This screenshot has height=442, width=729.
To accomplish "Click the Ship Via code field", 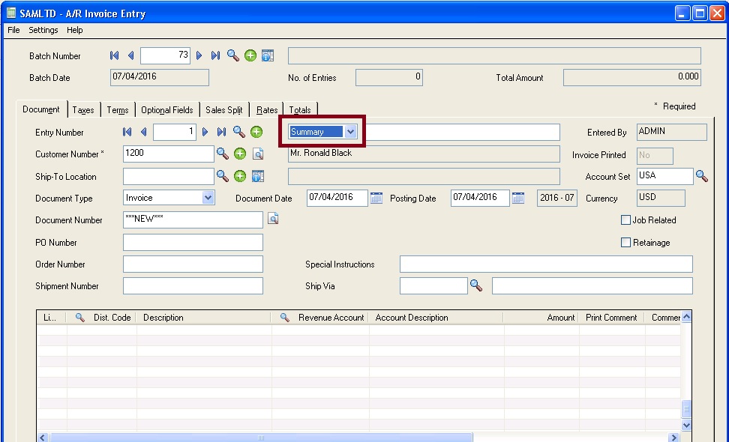I will click(433, 285).
